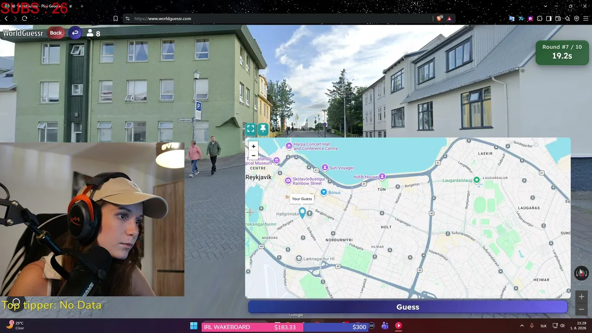The width and height of the screenshot is (592, 333).
Task: Open site settings icon beside the URL
Action: click(128, 18)
